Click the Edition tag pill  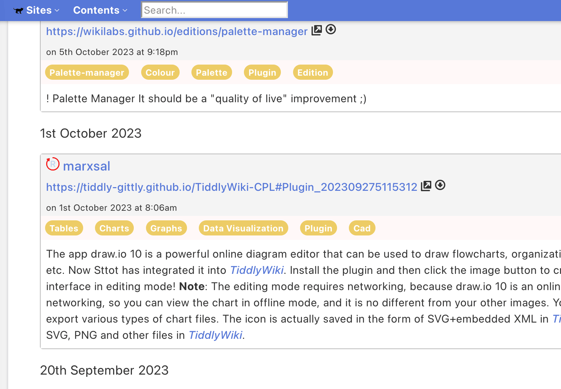pos(313,73)
